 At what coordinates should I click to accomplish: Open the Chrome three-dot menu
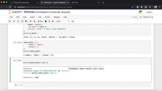point(160,7)
